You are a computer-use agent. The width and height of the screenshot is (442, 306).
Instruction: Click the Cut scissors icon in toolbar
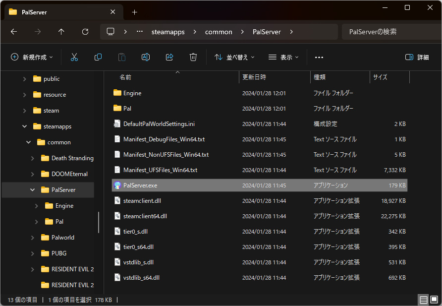point(74,57)
